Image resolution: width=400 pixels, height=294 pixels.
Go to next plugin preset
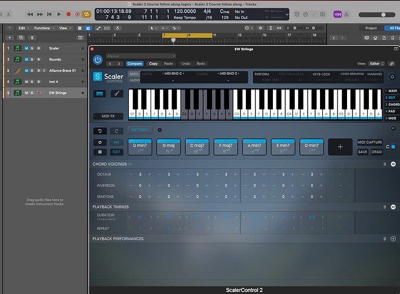coord(119,64)
